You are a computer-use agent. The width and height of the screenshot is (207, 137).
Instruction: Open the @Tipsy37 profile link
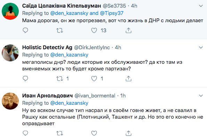(x=112, y=13)
